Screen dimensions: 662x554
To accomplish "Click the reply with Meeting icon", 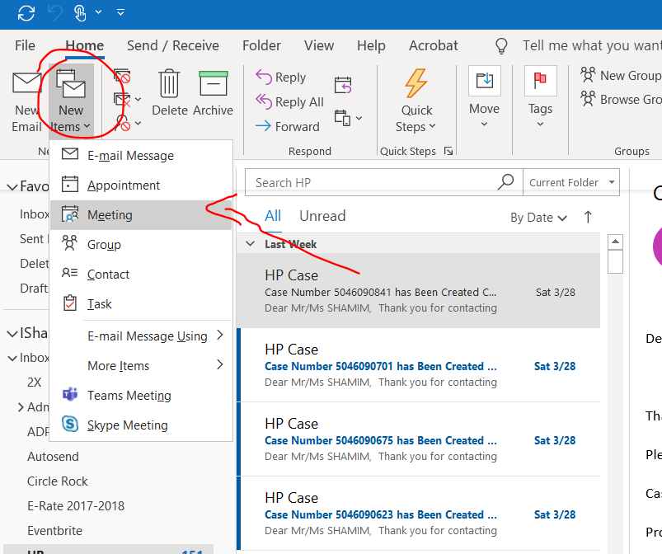I will coord(343,85).
